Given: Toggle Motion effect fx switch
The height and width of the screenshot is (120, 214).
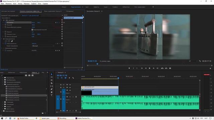Looking at the screenshot, I should (4, 20).
